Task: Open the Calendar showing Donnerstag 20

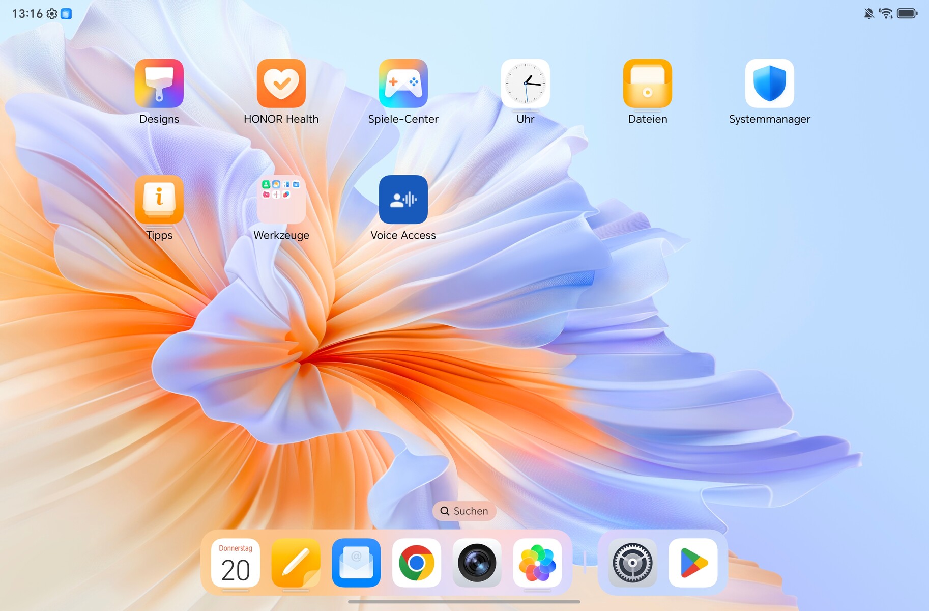Action: [x=235, y=563]
